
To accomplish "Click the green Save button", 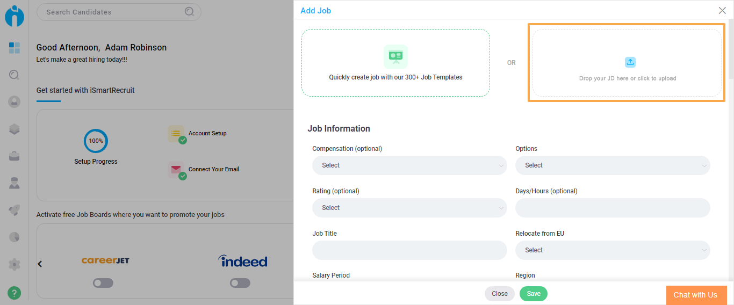I will [534, 294].
